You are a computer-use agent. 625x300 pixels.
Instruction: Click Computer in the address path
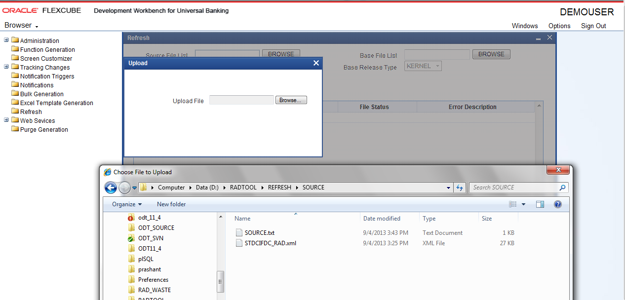click(x=171, y=187)
